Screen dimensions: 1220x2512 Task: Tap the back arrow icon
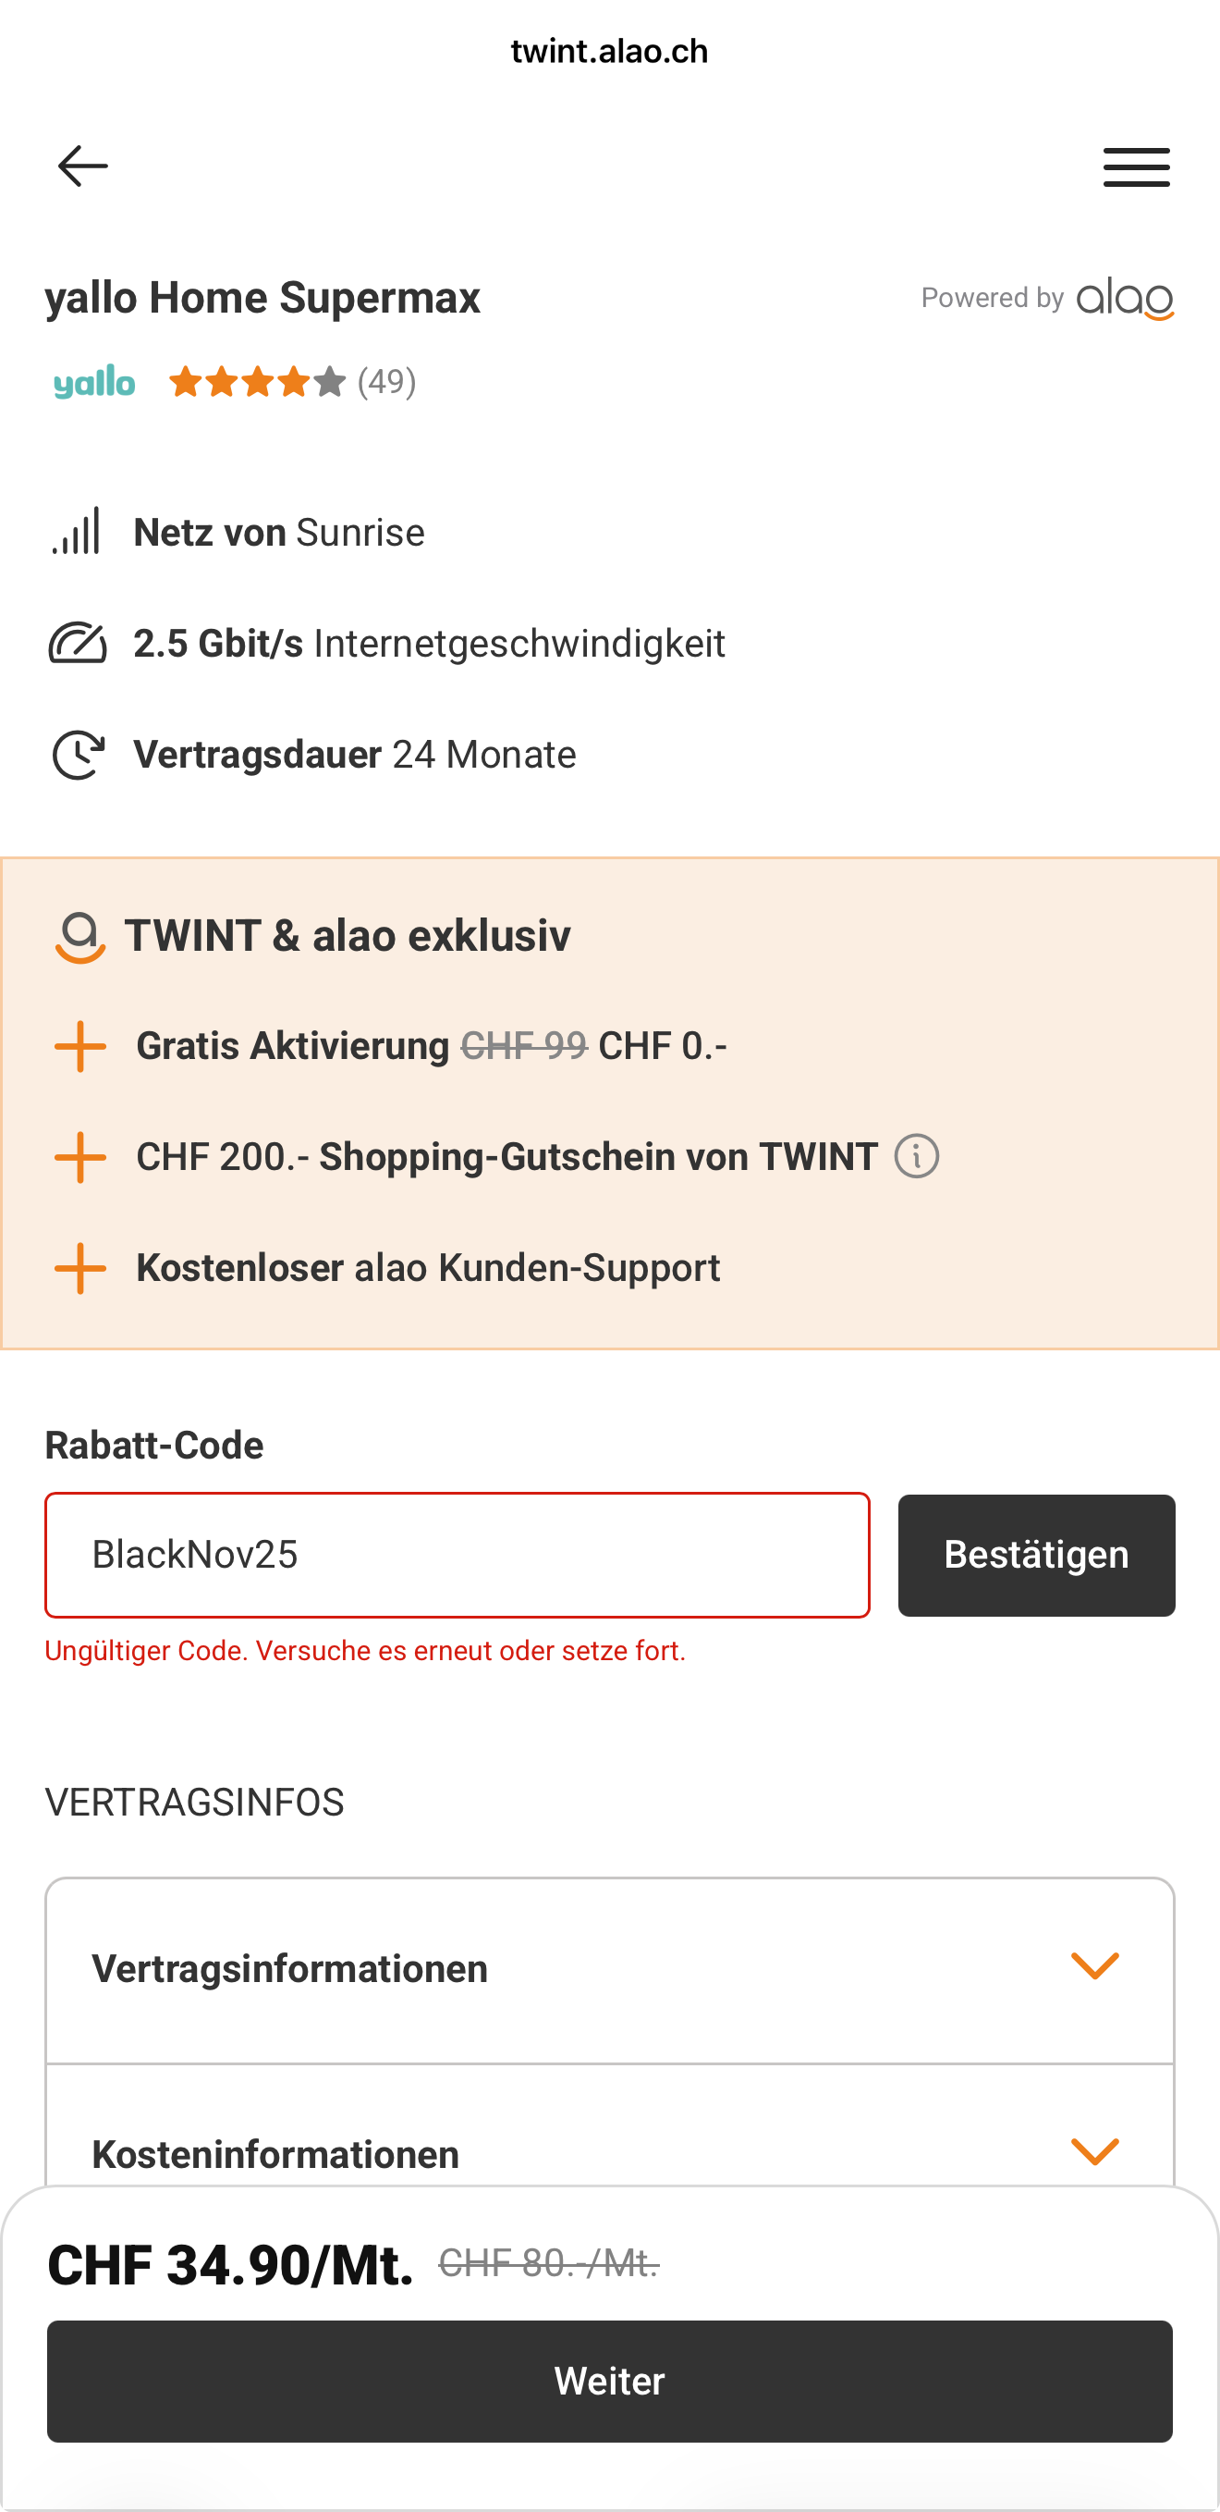tap(83, 166)
